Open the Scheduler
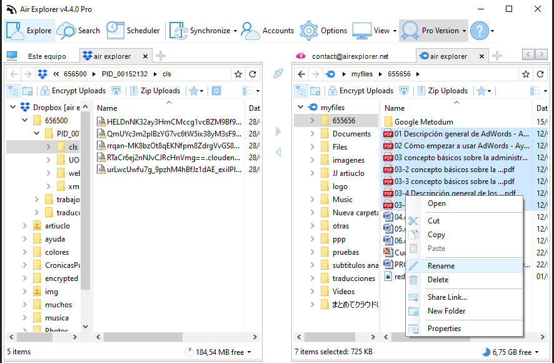Image resolution: width=554 pixels, height=363 pixels. pyautogui.click(x=133, y=31)
